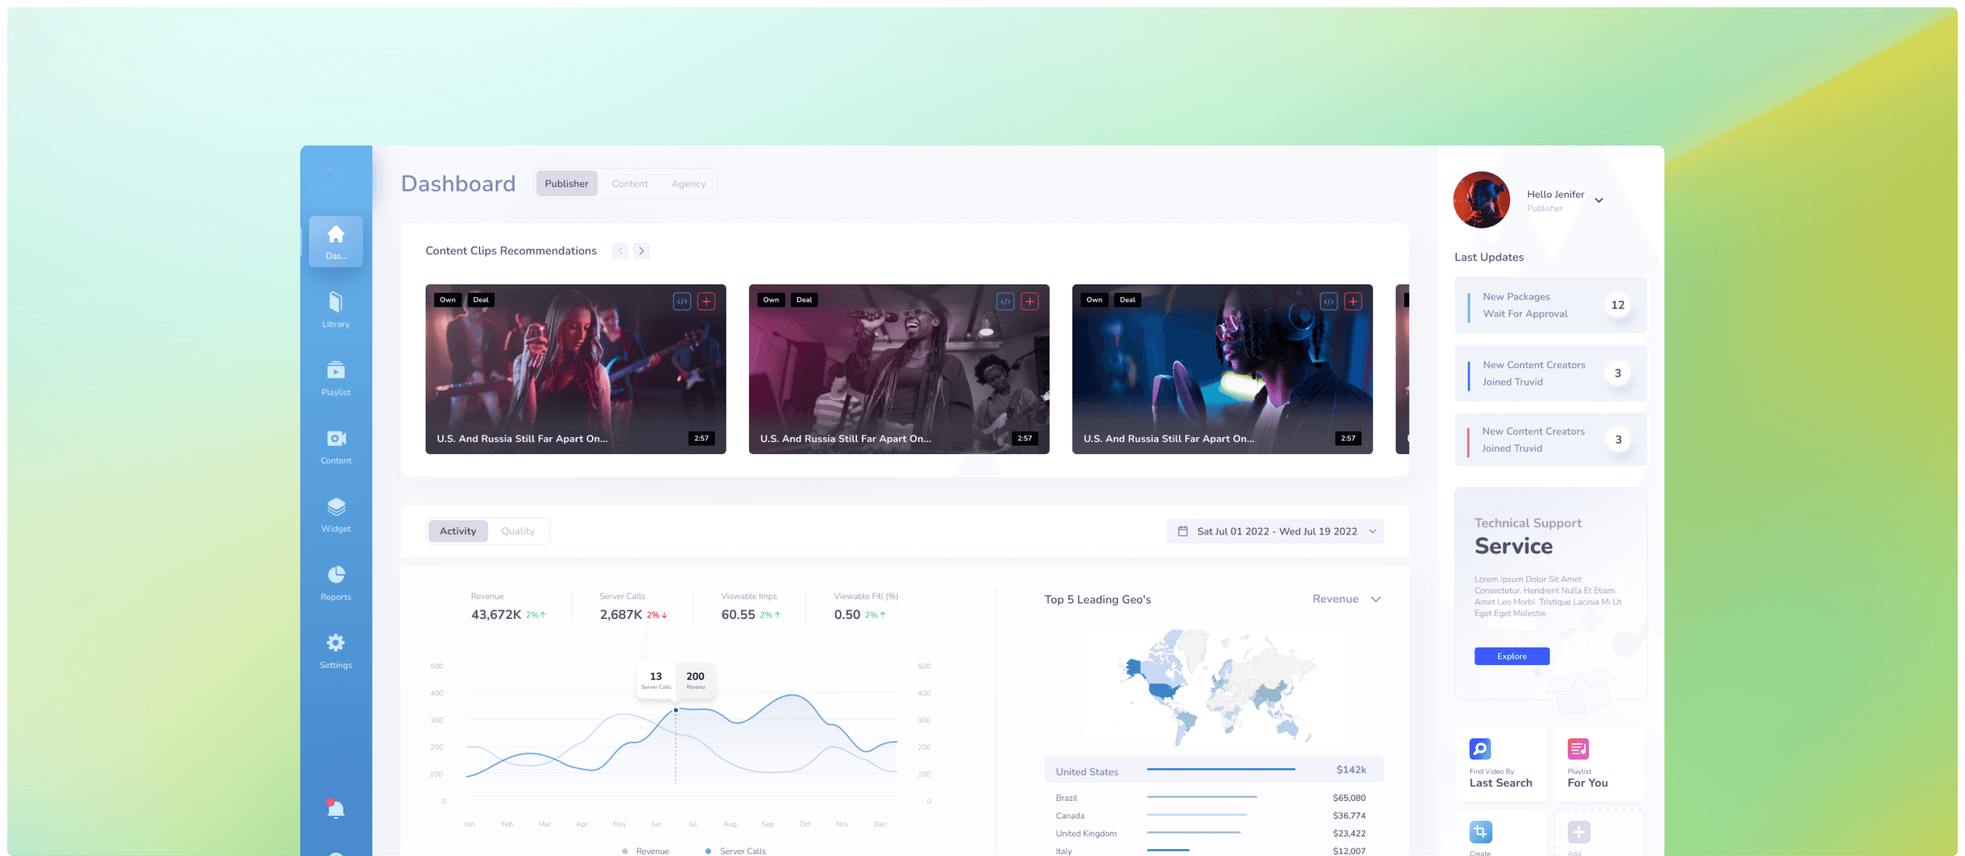The width and height of the screenshot is (1965, 856).
Task: Switch to the Agency tab
Action: point(688,184)
